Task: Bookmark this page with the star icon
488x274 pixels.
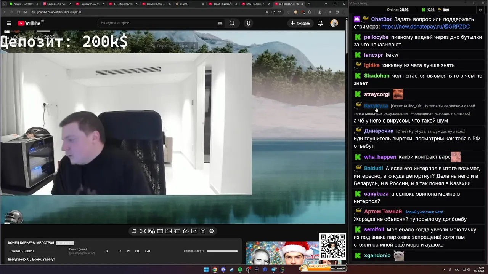Action: (x=279, y=12)
